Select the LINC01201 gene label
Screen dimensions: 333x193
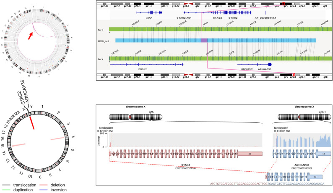coord(247,69)
